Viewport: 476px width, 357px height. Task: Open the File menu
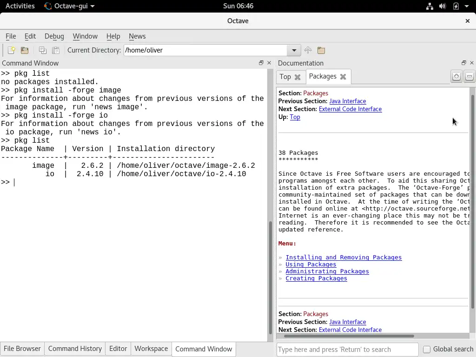tap(11, 36)
